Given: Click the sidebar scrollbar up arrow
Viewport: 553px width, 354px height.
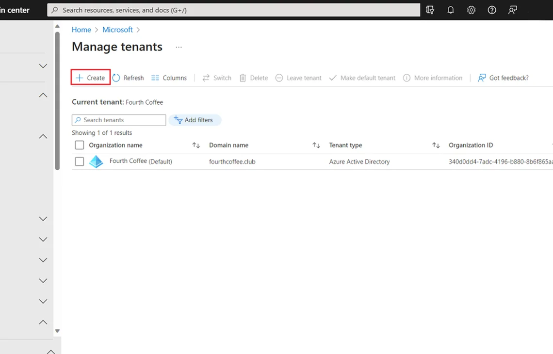Looking at the screenshot, I should click(x=58, y=27).
